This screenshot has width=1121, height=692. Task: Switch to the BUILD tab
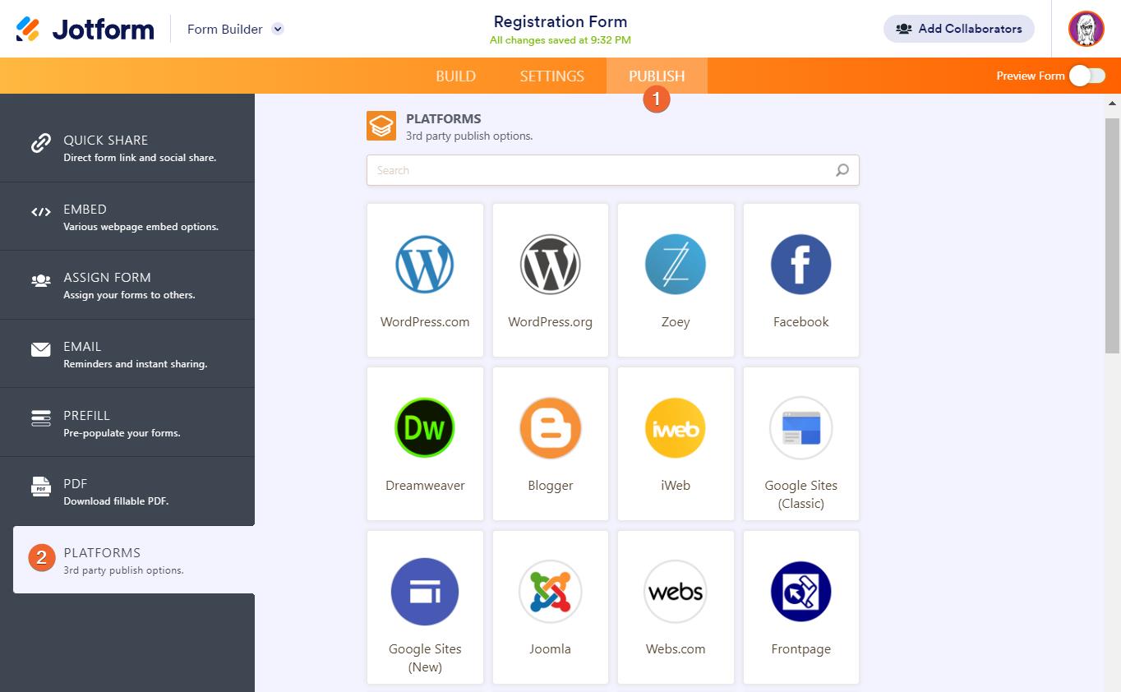click(x=455, y=76)
